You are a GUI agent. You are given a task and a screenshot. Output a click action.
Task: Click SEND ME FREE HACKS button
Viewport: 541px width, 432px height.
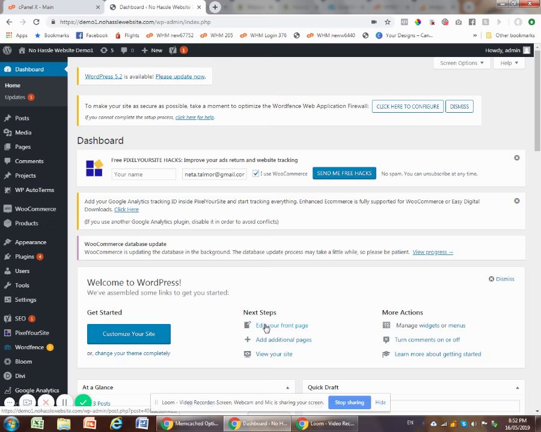pyautogui.click(x=344, y=173)
